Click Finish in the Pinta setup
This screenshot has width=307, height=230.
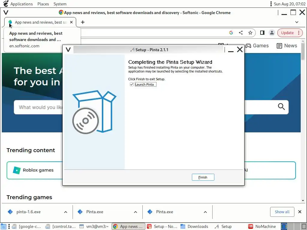[203, 177]
